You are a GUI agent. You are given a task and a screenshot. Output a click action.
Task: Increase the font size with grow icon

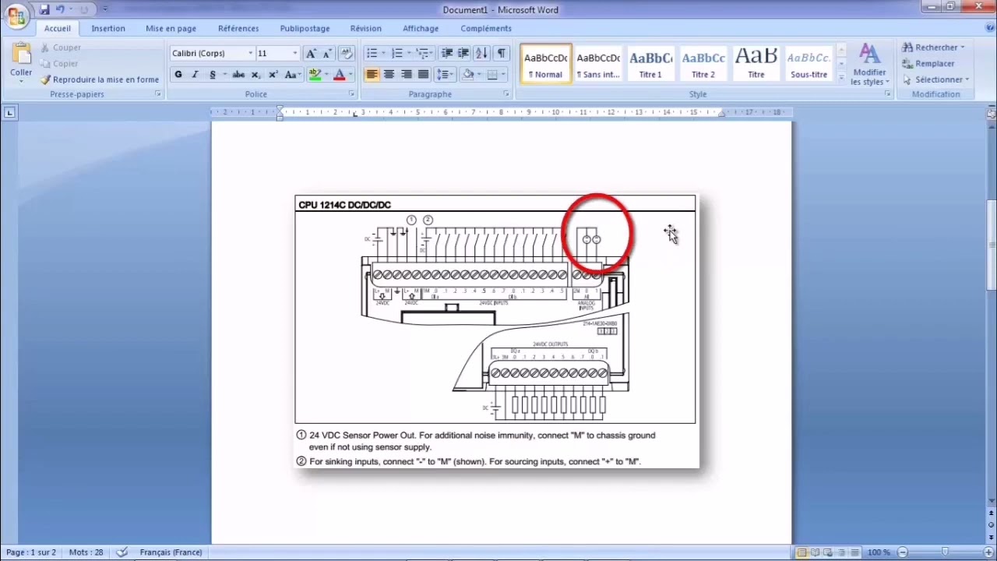pos(311,53)
